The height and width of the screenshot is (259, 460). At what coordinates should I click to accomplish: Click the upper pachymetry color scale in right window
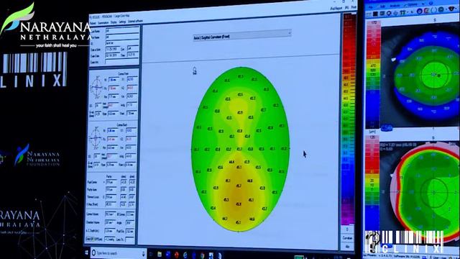tap(374, 75)
